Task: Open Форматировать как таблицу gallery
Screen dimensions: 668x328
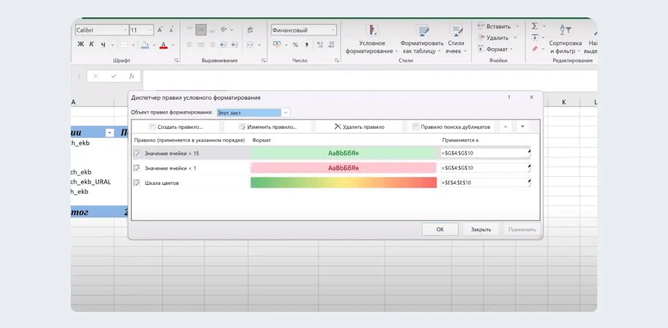Action: [422, 39]
